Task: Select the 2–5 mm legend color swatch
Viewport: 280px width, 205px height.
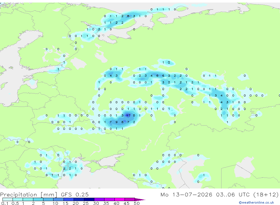Action: coord(38,199)
